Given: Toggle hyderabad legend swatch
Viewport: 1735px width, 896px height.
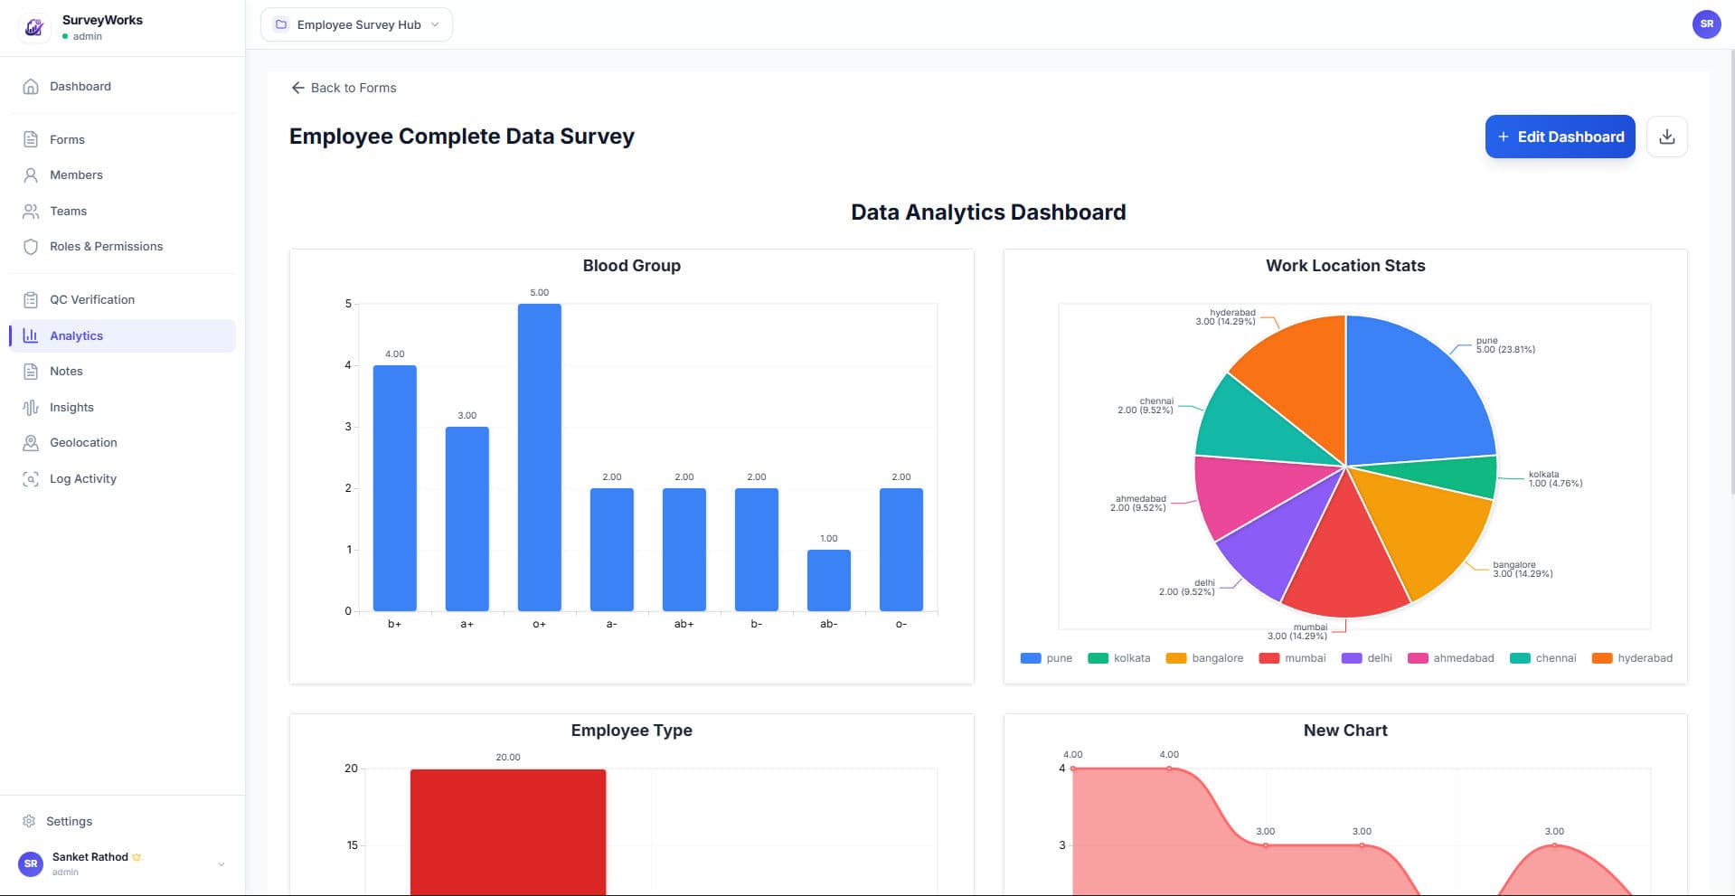Looking at the screenshot, I should click(x=1602, y=658).
